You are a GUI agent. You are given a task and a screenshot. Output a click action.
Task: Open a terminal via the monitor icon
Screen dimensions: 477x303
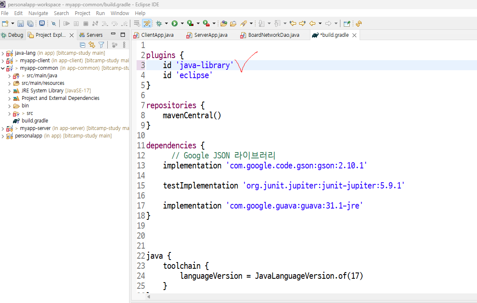click(x=42, y=23)
